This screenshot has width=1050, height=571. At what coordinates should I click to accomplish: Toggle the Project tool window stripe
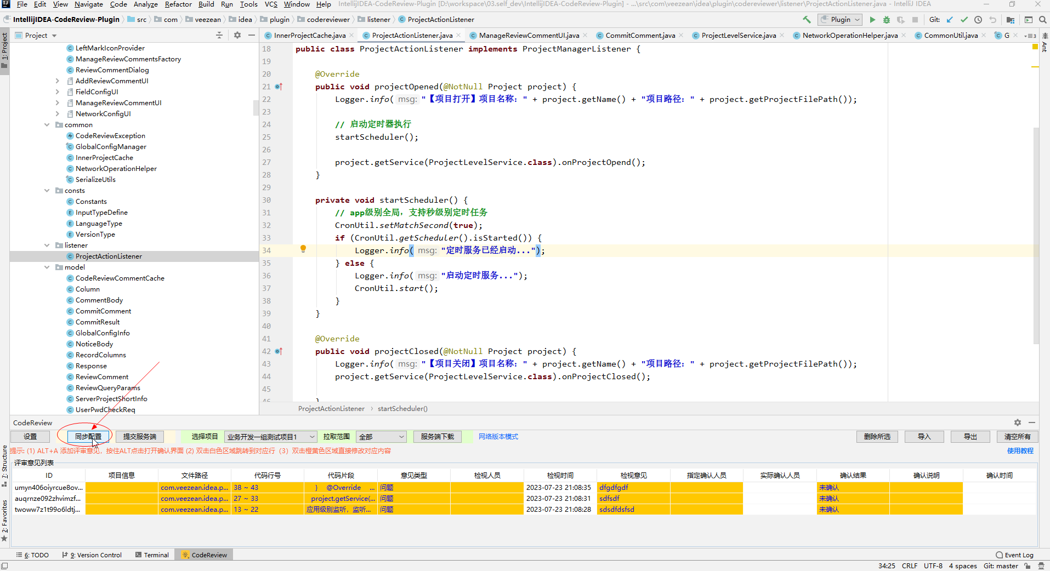(4, 50)
